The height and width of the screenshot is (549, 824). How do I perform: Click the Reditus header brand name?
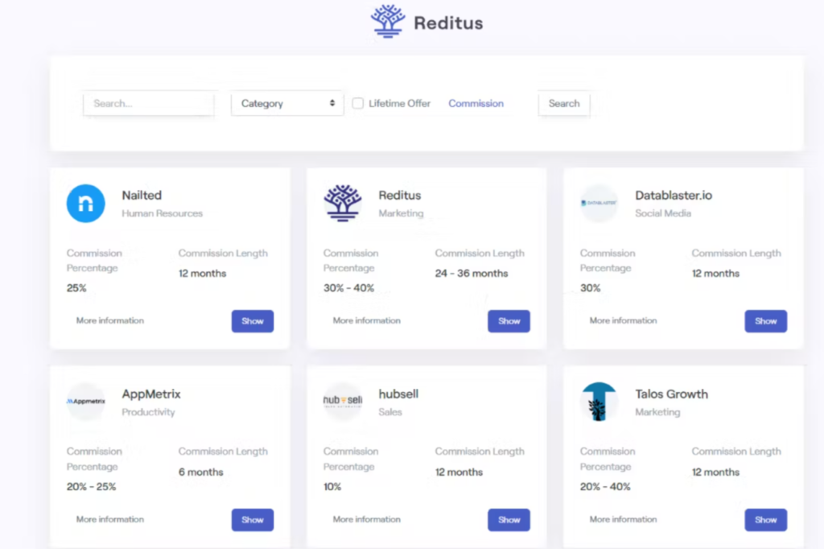(448, 23)
